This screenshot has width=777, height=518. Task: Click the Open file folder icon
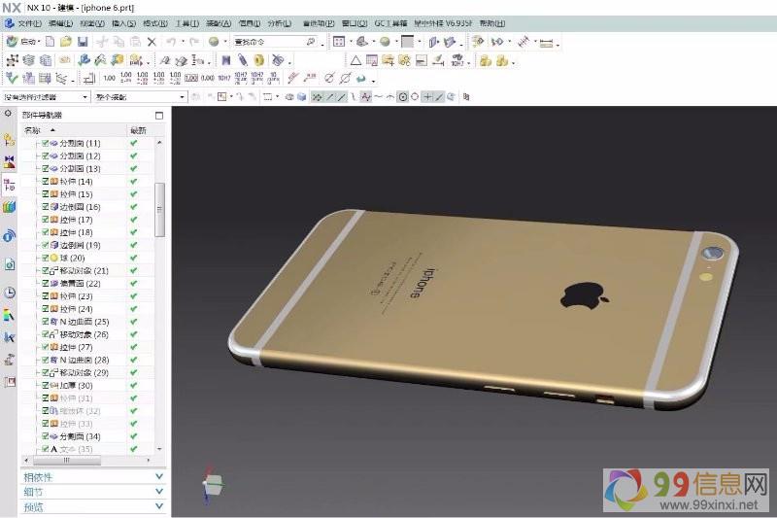coord(66,42)
